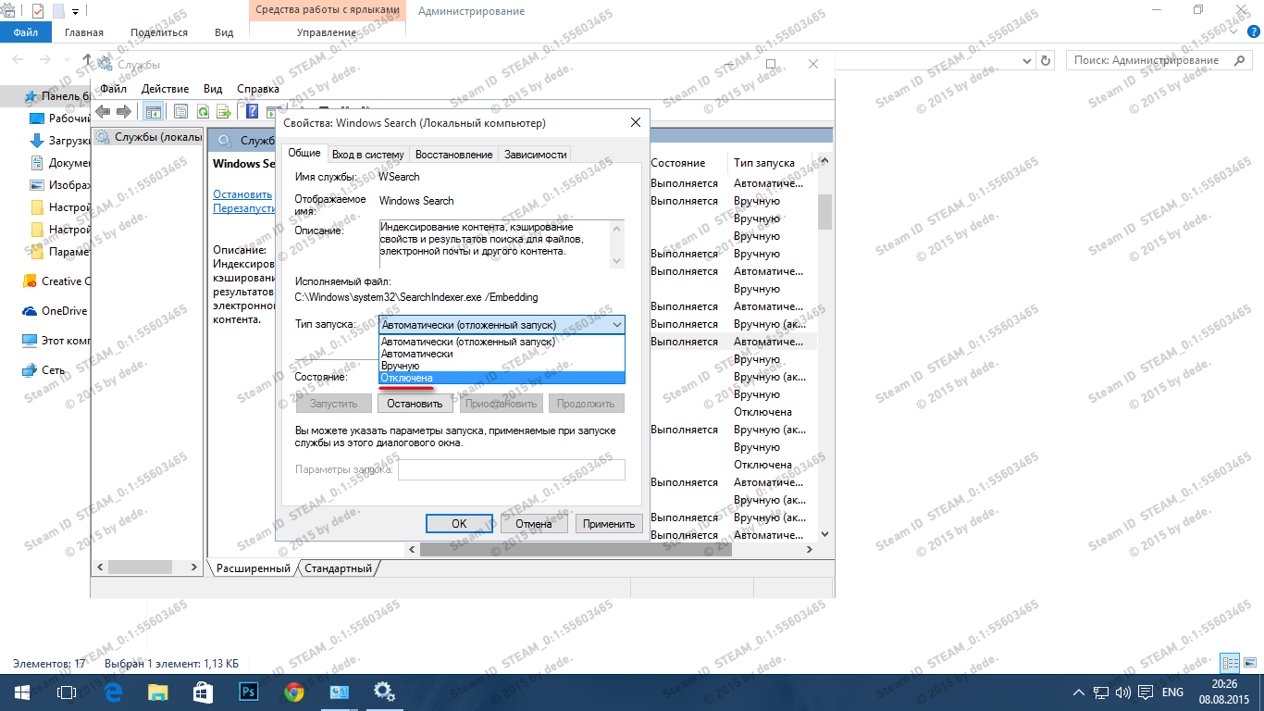1264x711 pixels.
Task: Choose 'Вручную' in the startup type list
Action: (x=502, y=366)
